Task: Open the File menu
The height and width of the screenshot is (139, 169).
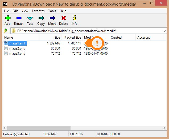Action: pos(6,11)
